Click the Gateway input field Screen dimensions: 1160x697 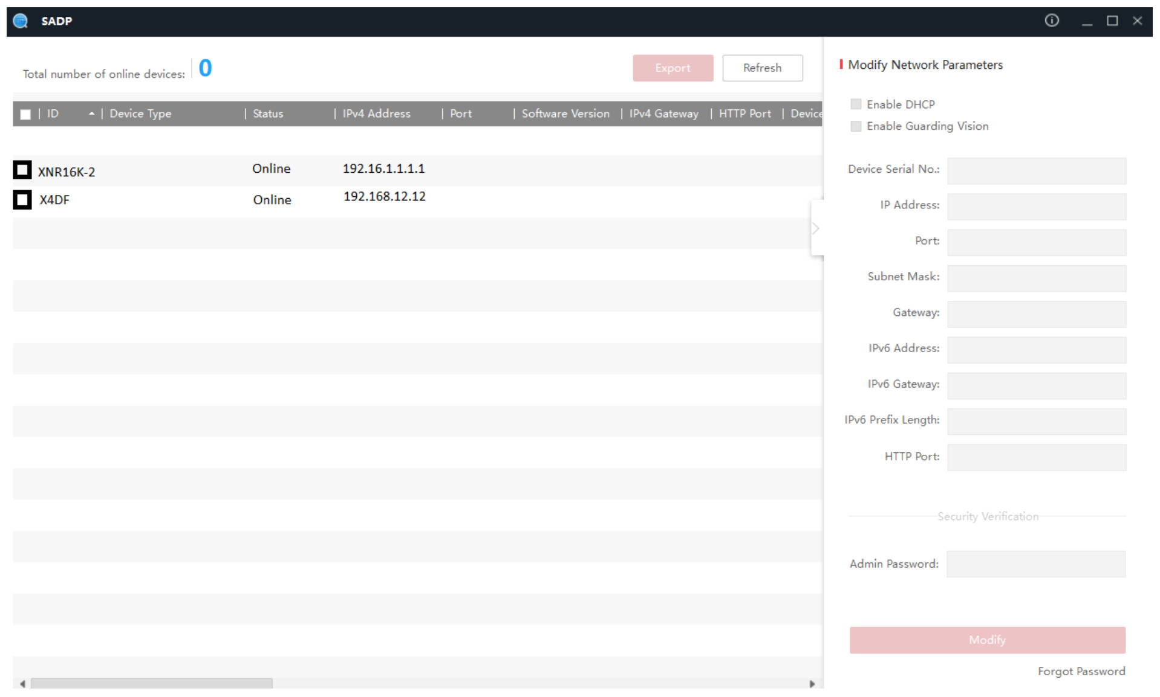coord(1037,314)
